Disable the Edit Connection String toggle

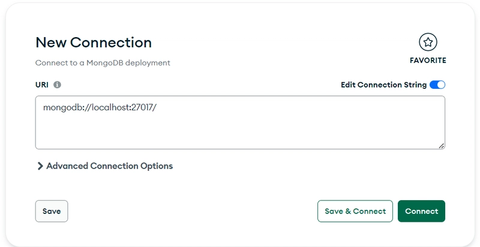437,85
